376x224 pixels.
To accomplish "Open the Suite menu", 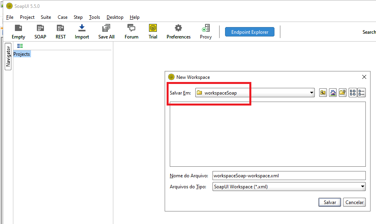I will [46, 17].
